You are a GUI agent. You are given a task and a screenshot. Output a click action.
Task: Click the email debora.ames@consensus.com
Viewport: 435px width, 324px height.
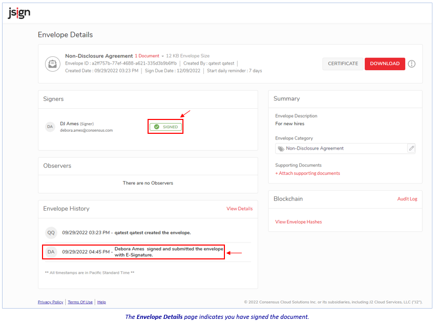(x=86, y=131)
